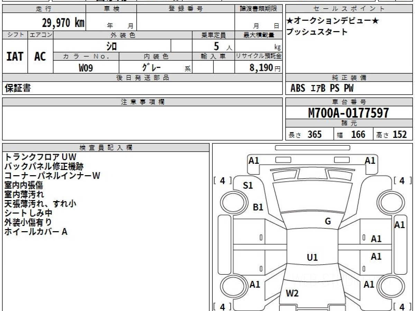Click the W2 mark on the diagram
This screenshot has width=415, height=311.
(x=292, y=294)
